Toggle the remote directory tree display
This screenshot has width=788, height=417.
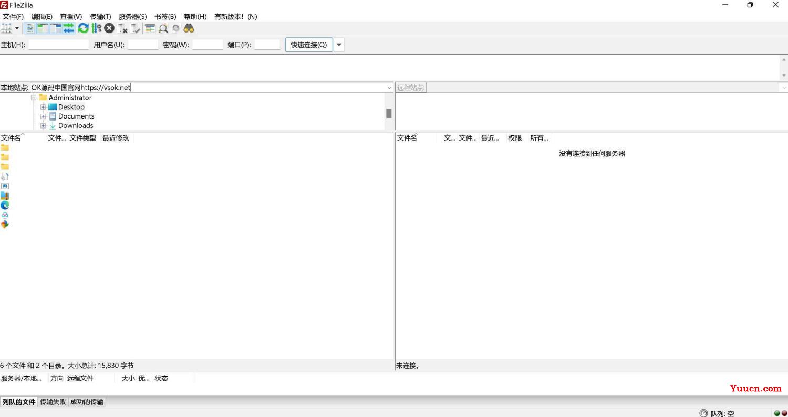tap(56, 28)
